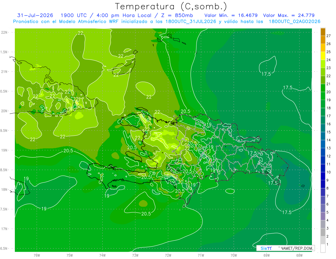This screenshot has height=259, width=336.
Task: Click the '75W' longitude axis label
Action: point(69,255)
